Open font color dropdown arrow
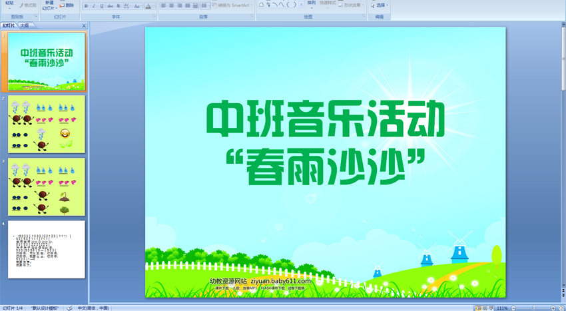This screenshot has height=311, width=566. pos(154,6)
